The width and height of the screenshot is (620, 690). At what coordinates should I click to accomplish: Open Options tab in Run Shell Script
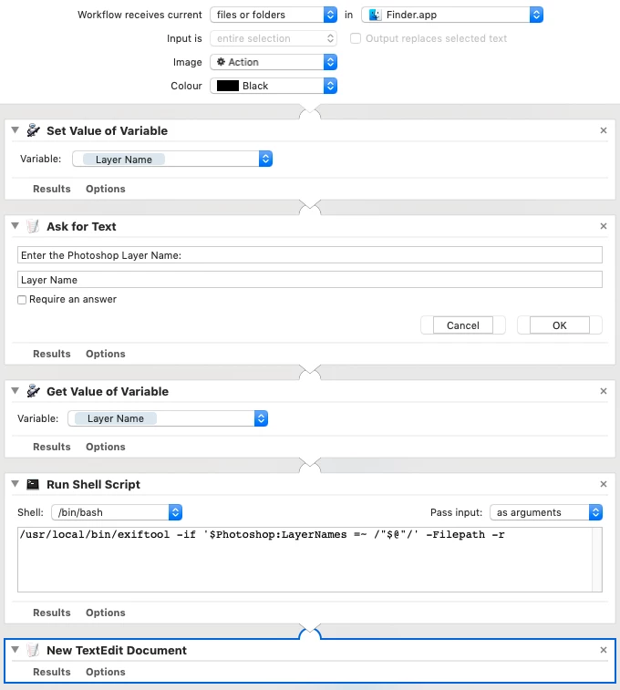[105, 613]
